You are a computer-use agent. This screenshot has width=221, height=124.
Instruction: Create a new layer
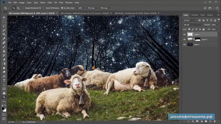(x=210, y=121)
